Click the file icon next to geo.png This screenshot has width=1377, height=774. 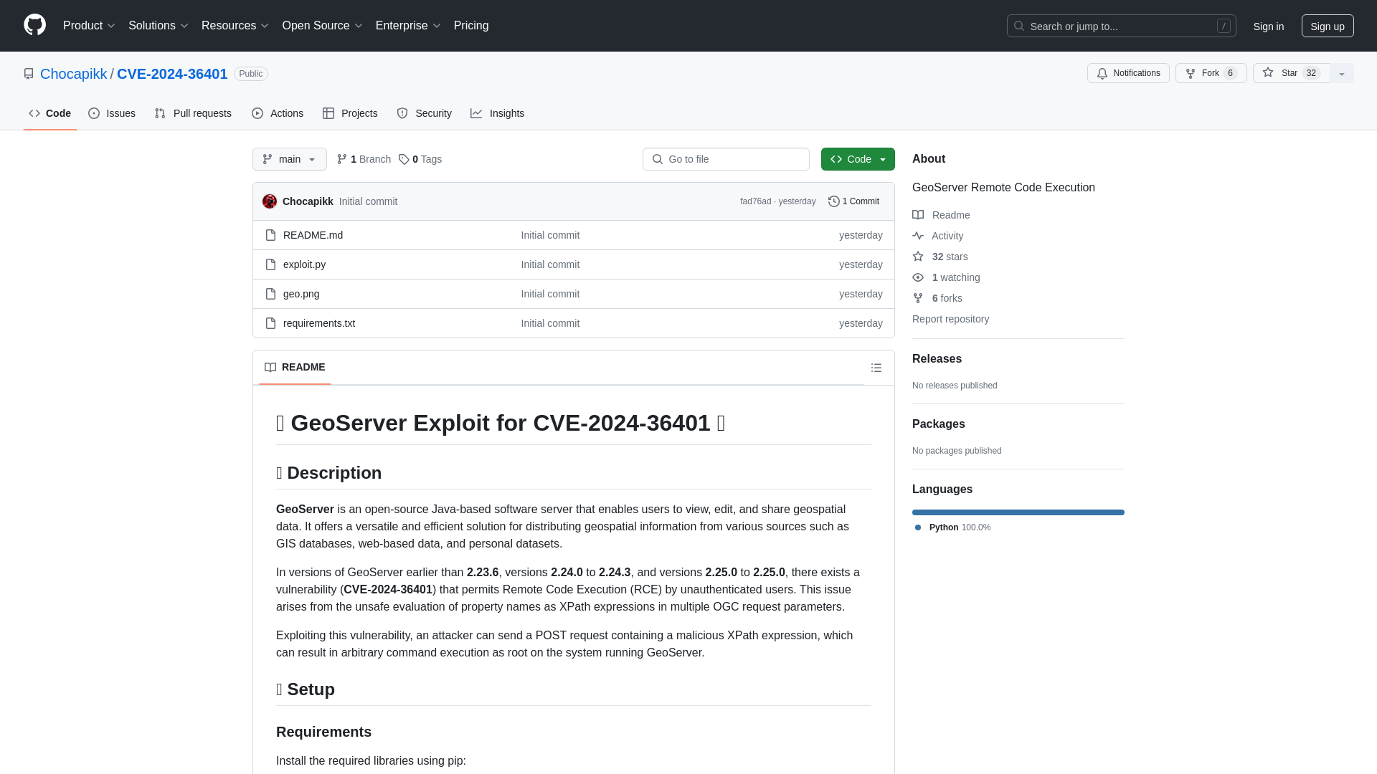270,294
